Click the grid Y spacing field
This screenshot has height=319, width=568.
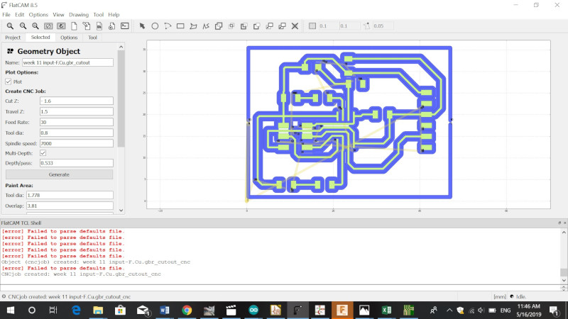[x=349, y=26]
